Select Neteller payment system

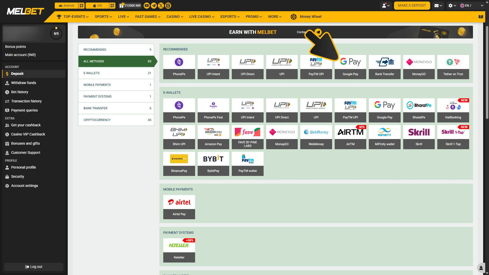pyautogui.click(x=179, y=251)
